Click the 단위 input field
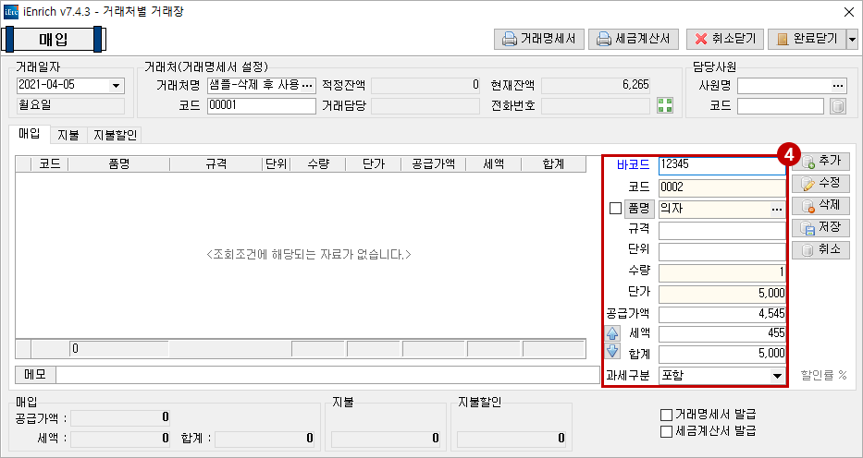 (x=722, y=251)
